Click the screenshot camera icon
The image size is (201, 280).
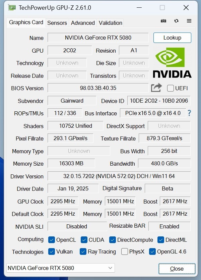click(163, 21)
